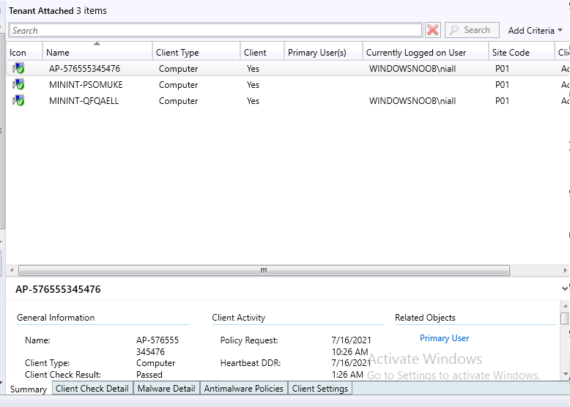Select the AP-576555345476 row name
Viewport: 570px width, 407px height.
pyautogui.click(x=84, y=69)
